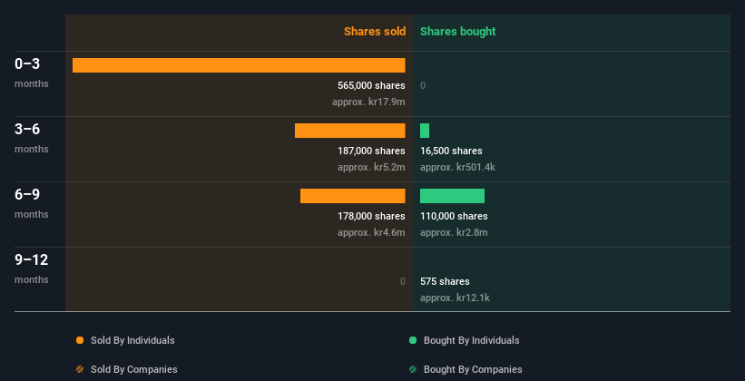745x381 pixels.
Task: Toggle the Bought By Companies legend label
Action: click(473, 369)
